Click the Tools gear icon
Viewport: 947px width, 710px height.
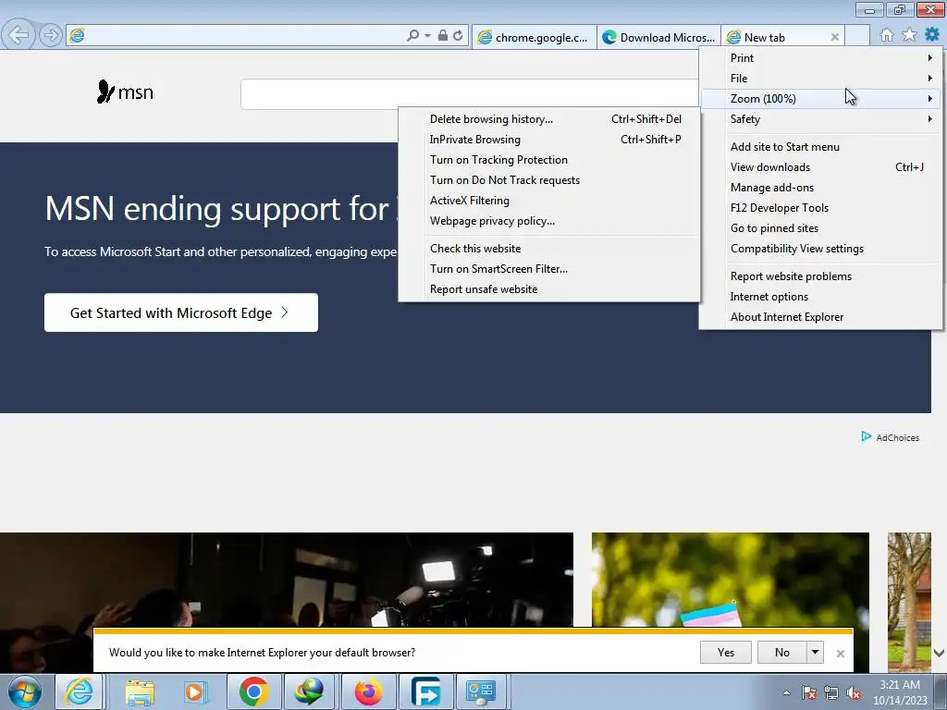tap(932, 35)
